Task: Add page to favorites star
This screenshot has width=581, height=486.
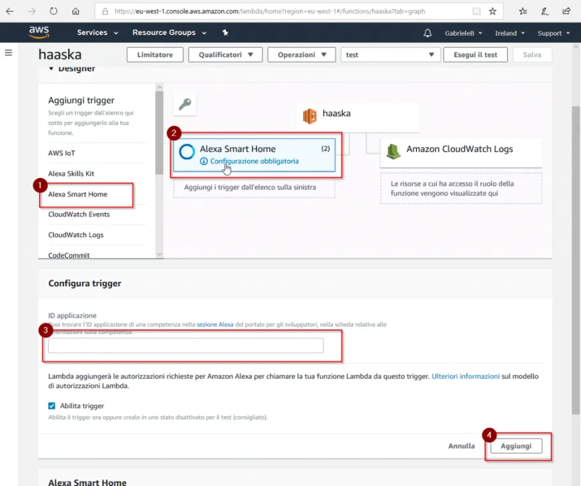Action: point(492,11)
